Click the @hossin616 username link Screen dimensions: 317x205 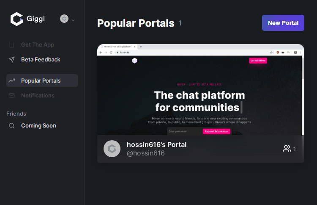(x=145, y=153)
